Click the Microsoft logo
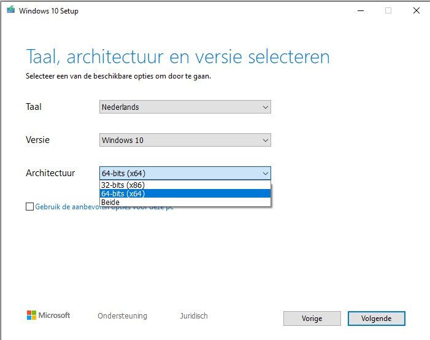Screen dimensions: 430x340 (48, 315)
